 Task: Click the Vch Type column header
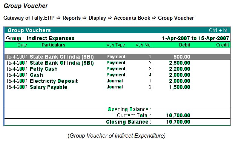[116, 45]
